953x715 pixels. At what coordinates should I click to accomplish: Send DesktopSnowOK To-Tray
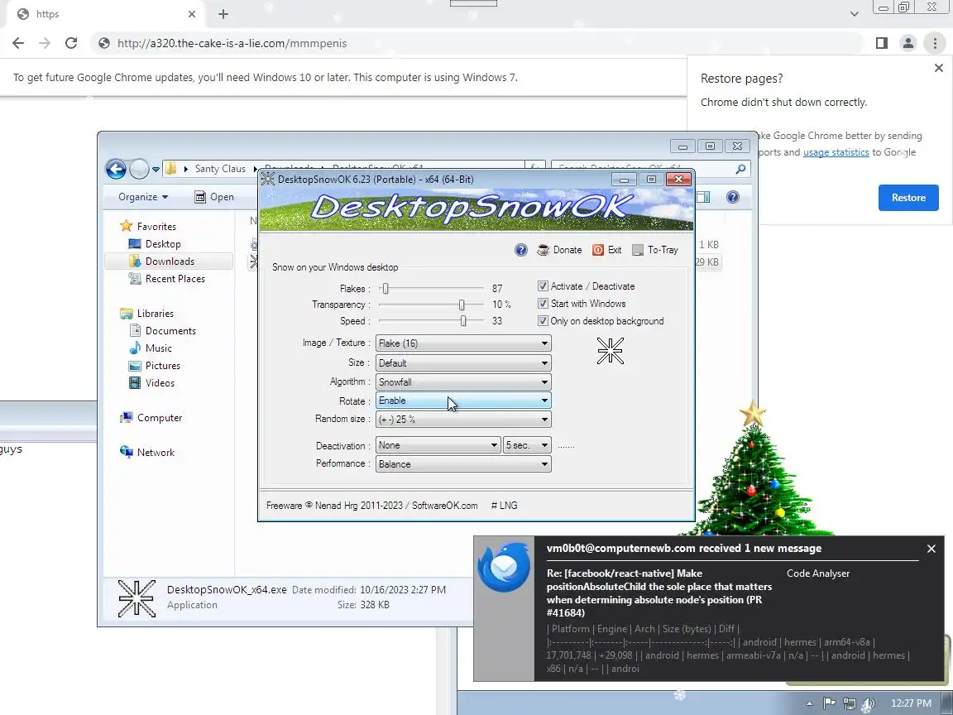pyautogui.click(x=654, y=250)
